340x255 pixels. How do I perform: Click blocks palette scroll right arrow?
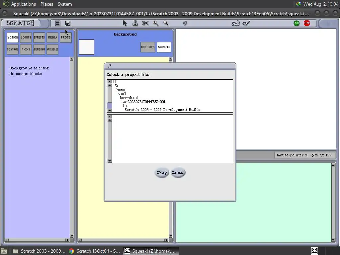67,240
